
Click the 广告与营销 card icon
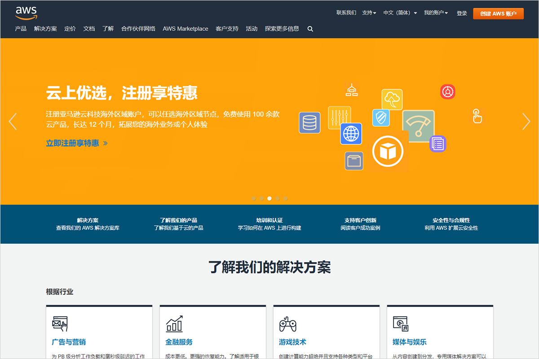tap(60, 324)
